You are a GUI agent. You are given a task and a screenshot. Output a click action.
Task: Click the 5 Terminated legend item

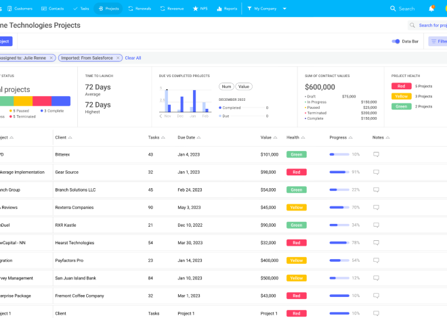[x=22, y=116]
